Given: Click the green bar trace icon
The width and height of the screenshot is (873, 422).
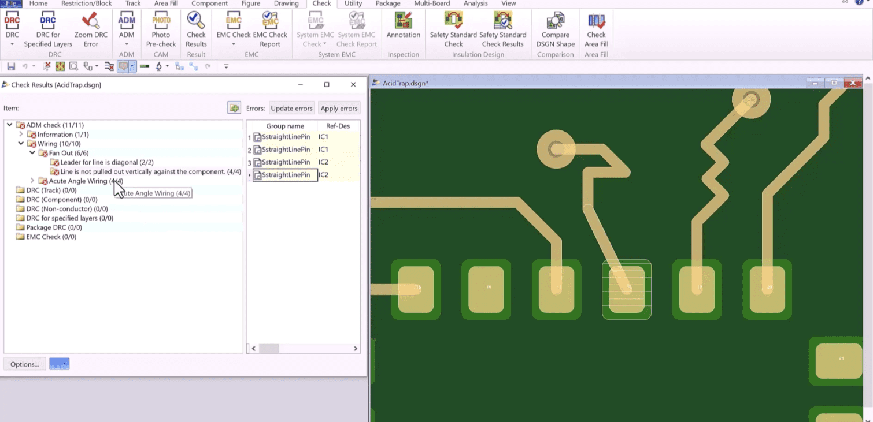Looking at the screenshot, I should (x=145, y=66).
